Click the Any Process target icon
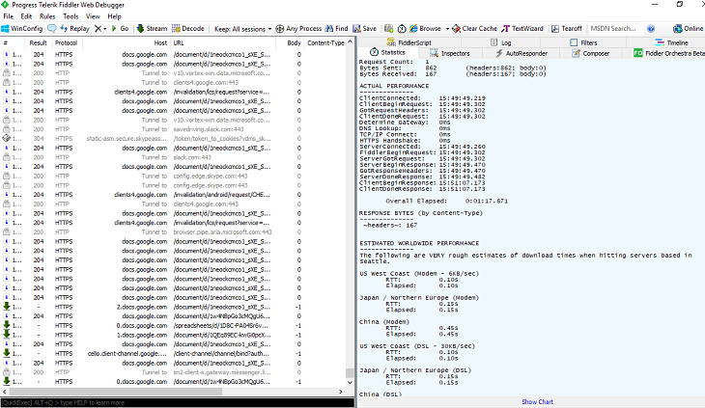Image resolution: width=705 pixels, height=408 pixels. 280,29
